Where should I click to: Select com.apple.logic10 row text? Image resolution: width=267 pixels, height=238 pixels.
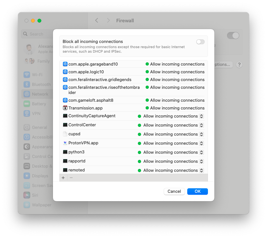(x=86, y=72)
